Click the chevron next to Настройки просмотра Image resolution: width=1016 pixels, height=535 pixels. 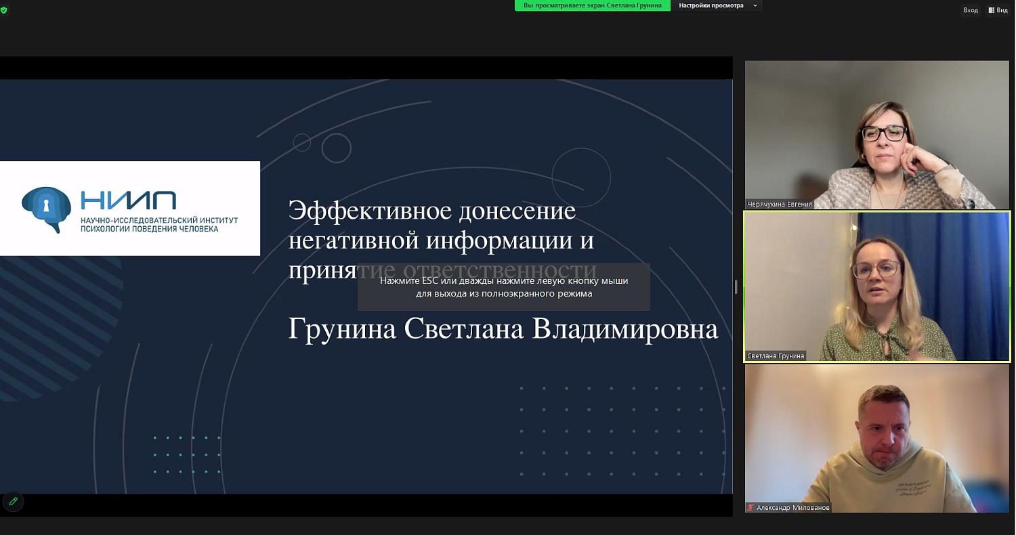tap(755, 5)
